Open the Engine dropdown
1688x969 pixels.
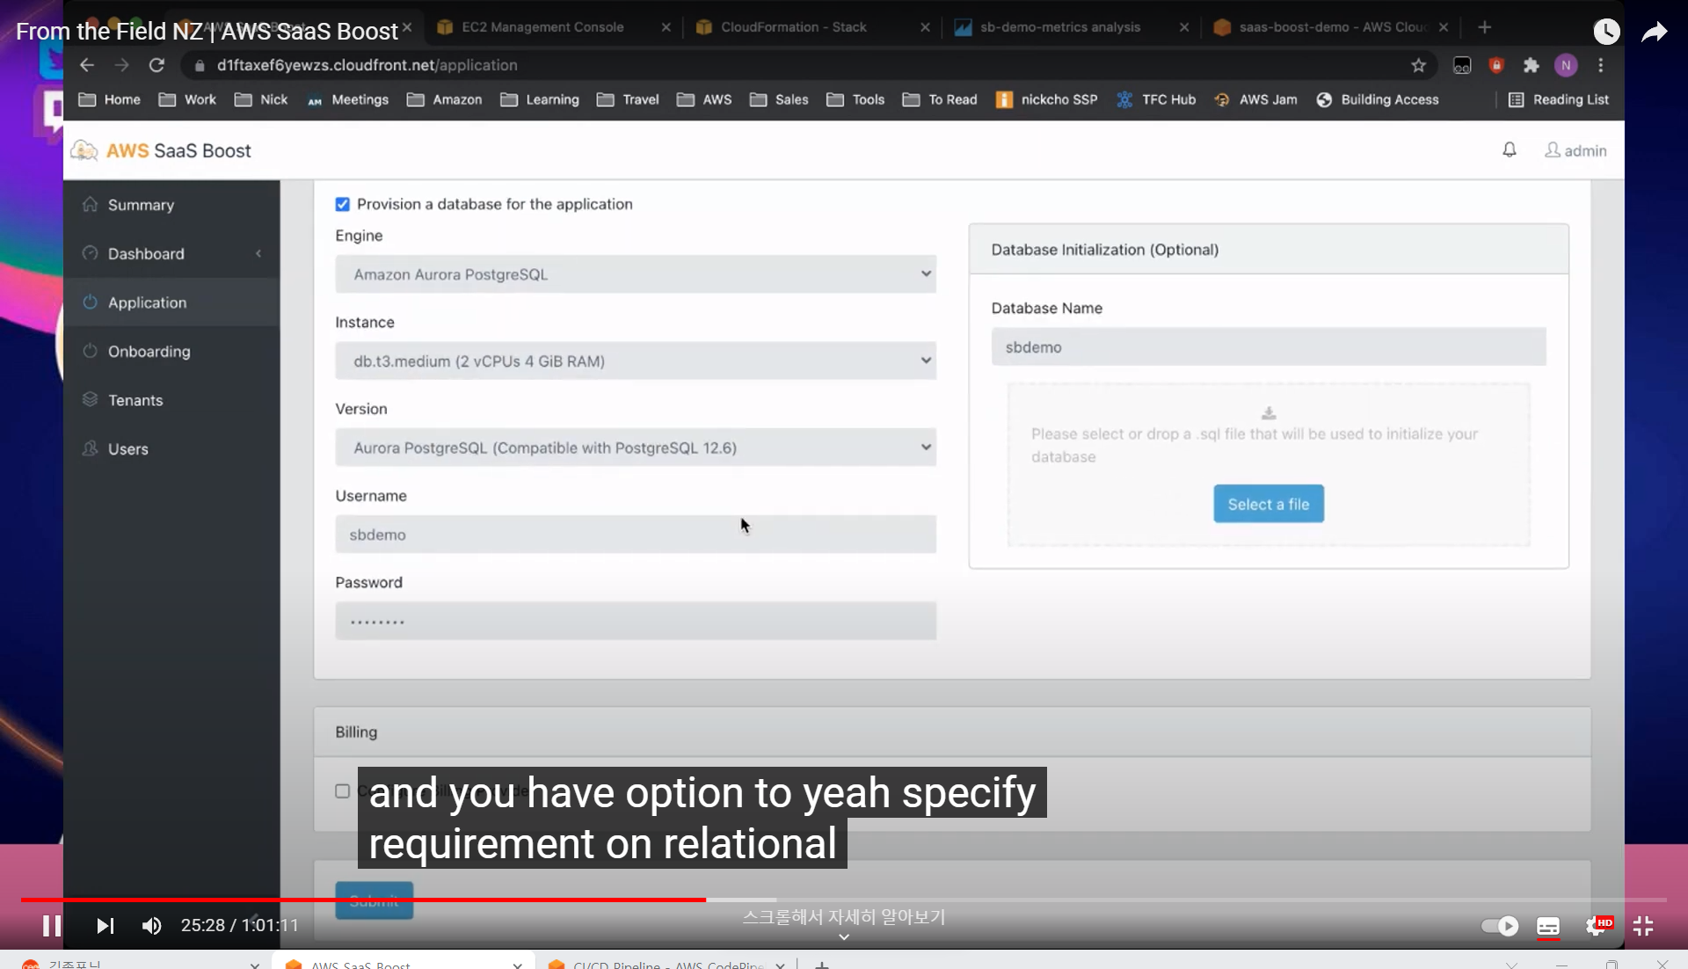click(635, 274)
